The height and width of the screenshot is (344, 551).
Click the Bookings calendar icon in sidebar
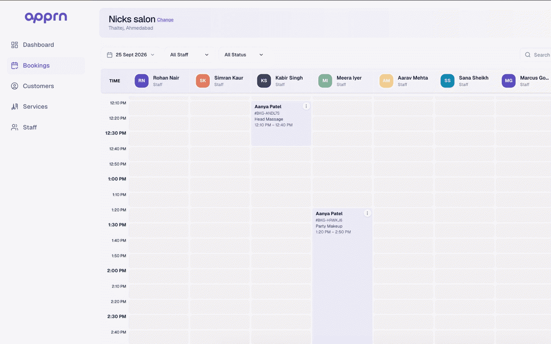tap(15, 66)
